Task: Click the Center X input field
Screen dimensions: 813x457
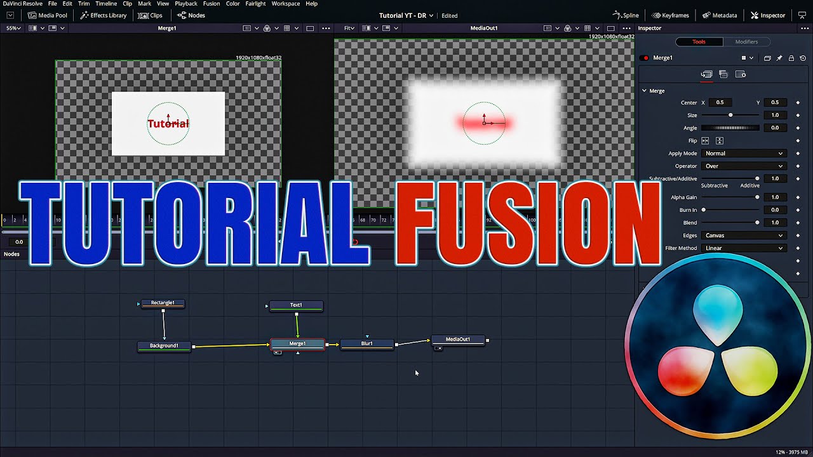Action: coord(721,102)
